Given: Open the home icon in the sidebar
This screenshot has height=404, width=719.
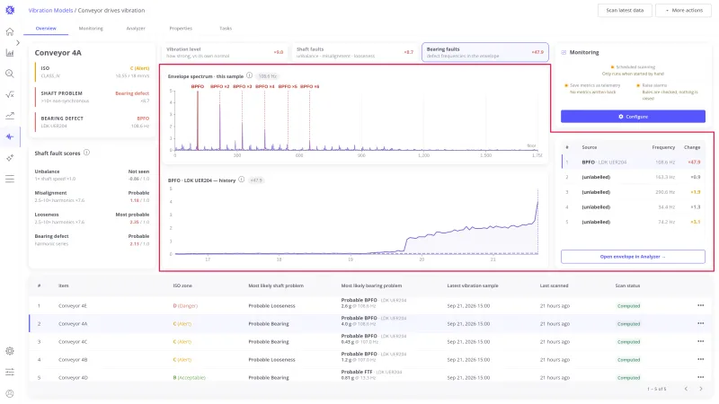Looking at the screenshot, I should click(10, 31).
